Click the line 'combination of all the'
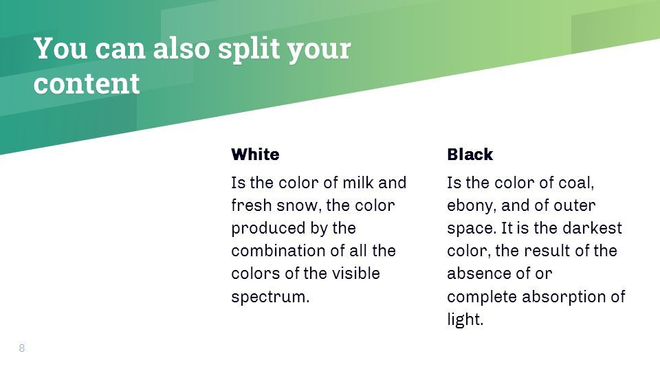 [313, 251]
